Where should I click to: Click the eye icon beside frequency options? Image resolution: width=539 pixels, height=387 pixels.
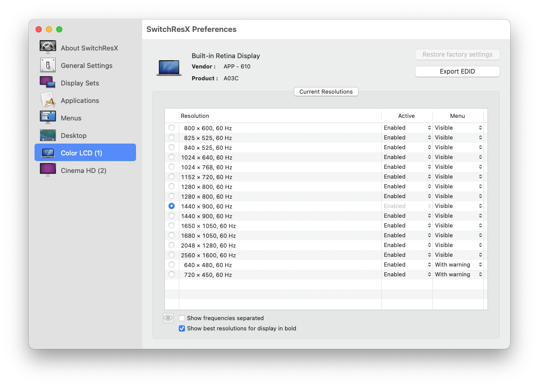pos(168,318)
